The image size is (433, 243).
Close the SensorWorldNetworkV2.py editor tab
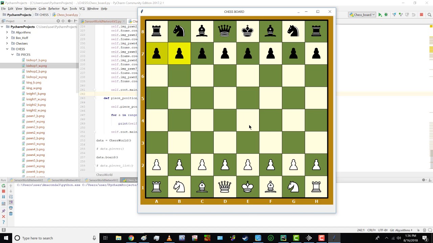[x=124, y=21]
